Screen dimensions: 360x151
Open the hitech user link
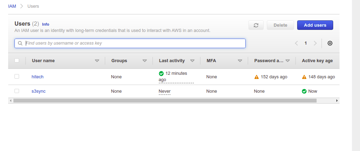(x=37, y=77)
